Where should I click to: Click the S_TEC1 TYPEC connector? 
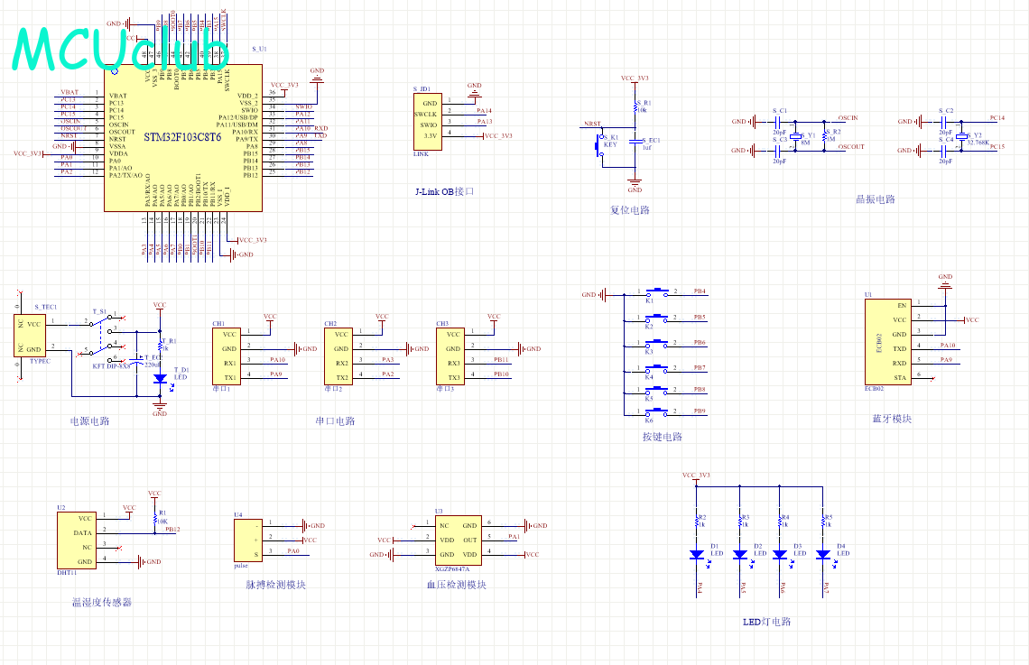[x=30, y=337]
